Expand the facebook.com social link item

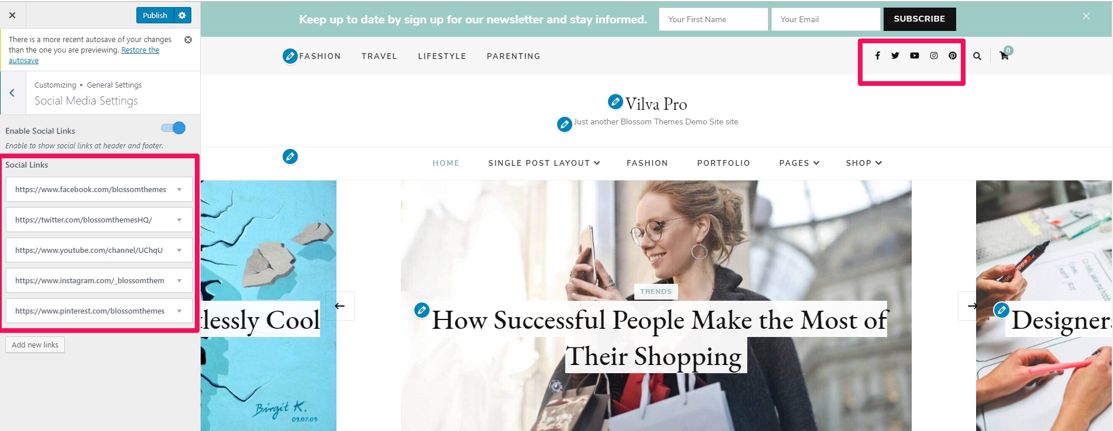click(x=99, y=189)
